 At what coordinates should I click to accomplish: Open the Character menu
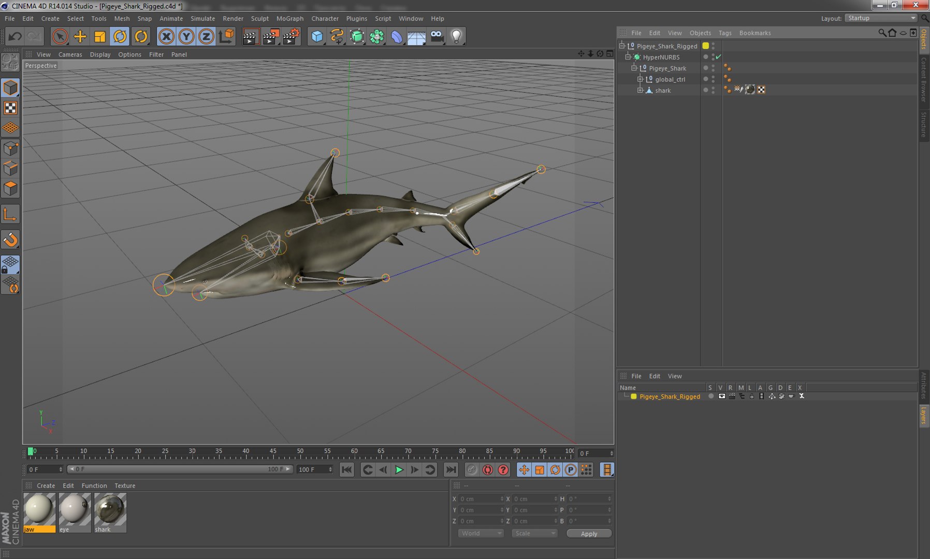325,19
